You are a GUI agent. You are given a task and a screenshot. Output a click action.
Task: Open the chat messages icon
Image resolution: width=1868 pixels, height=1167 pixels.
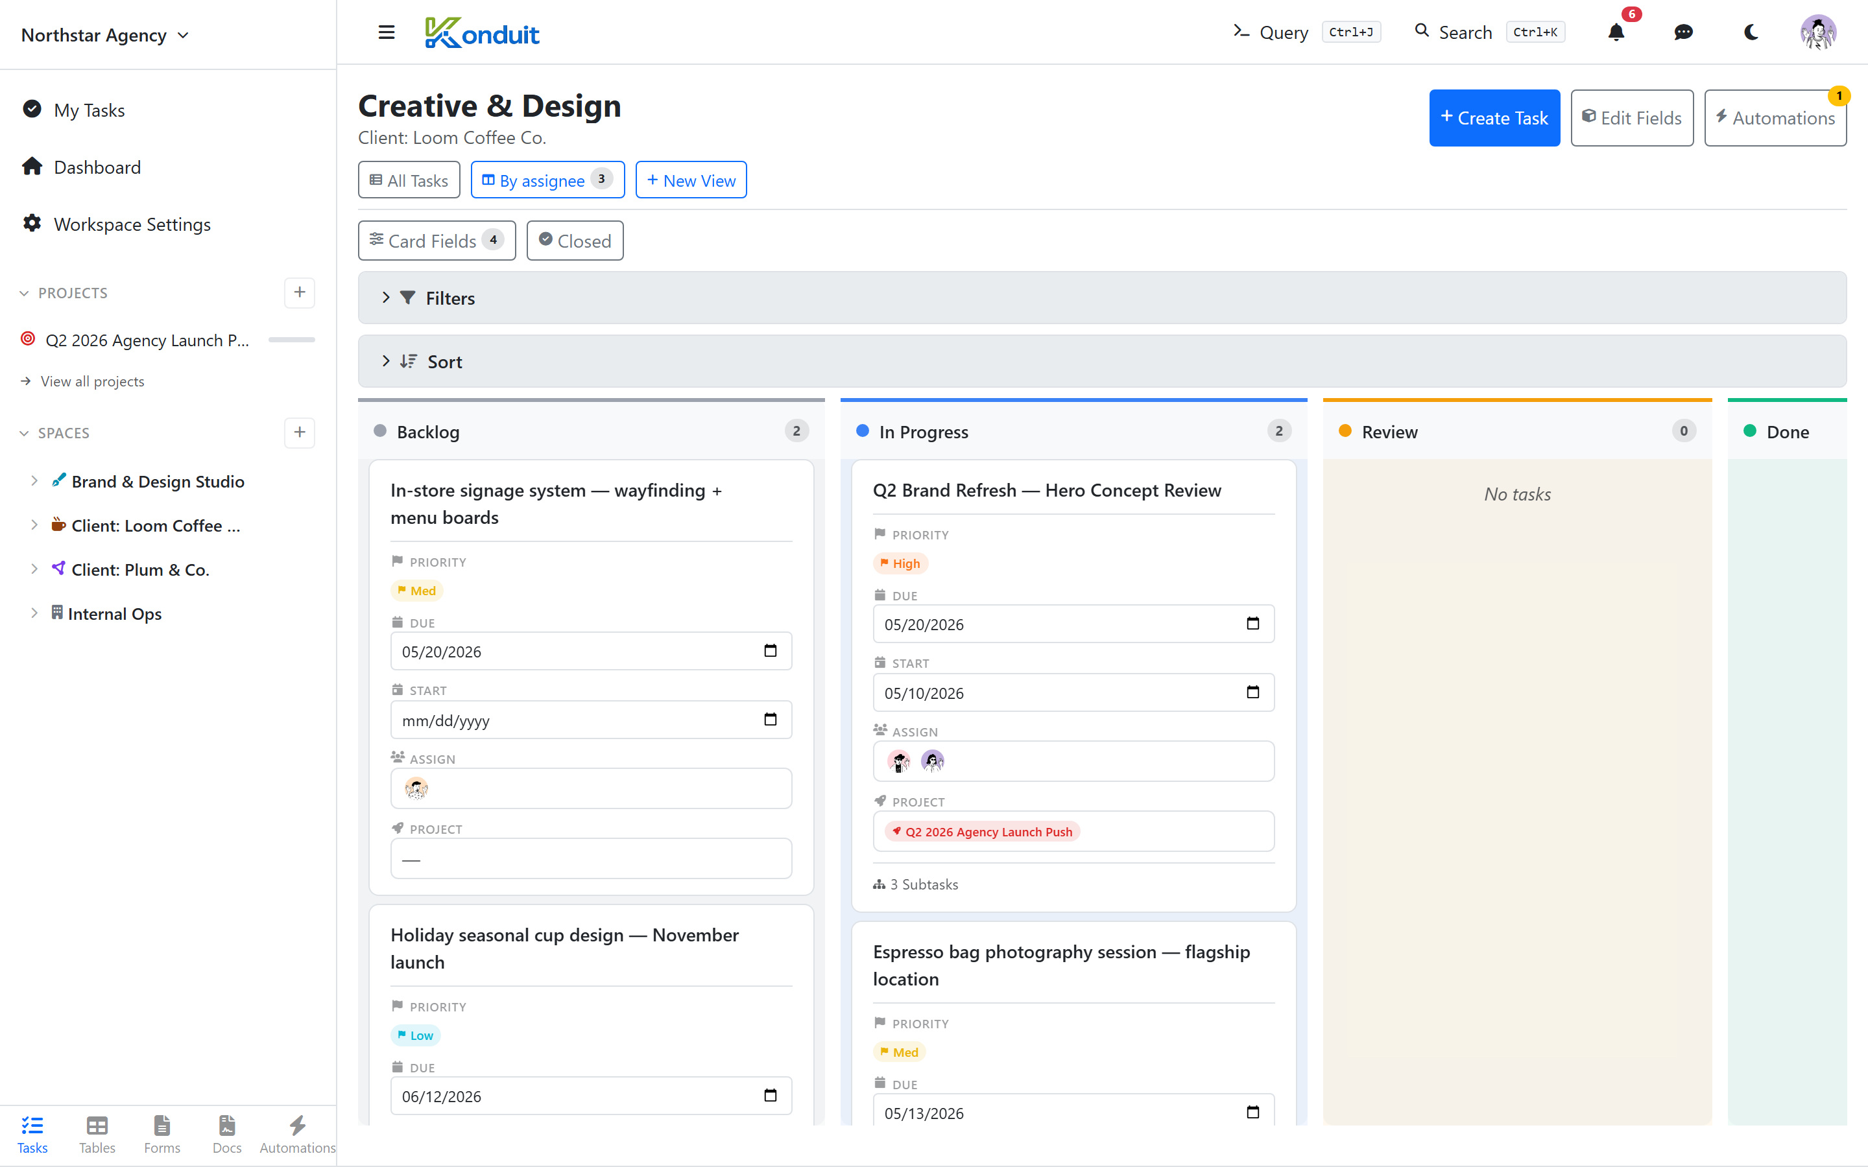pyautogui.click(x=1684, y=32)
